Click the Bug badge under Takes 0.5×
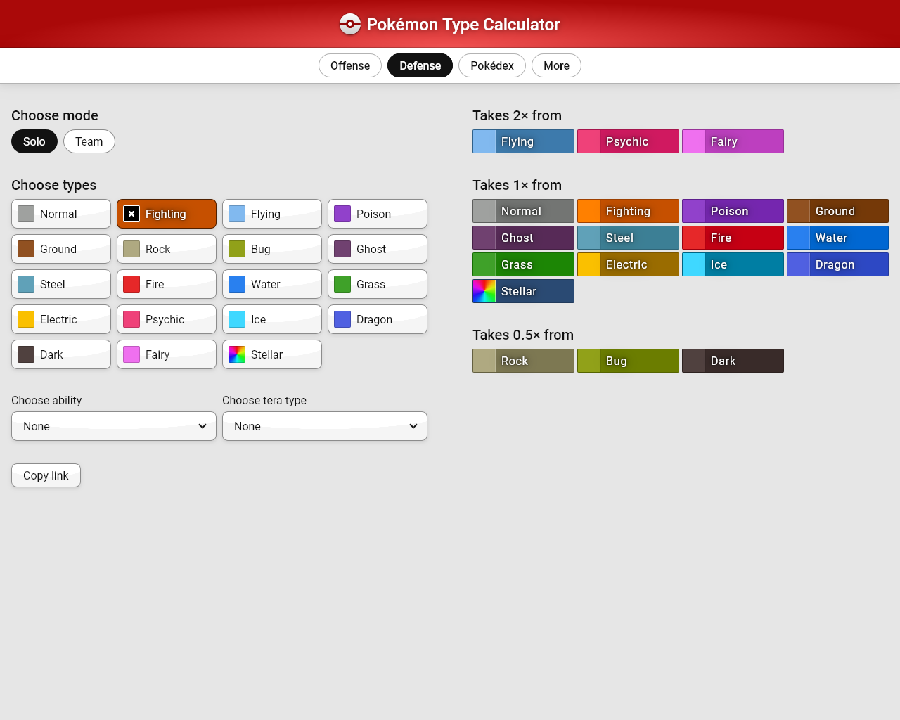The height and width of the screenshot is (720, 900). [628, 361]
